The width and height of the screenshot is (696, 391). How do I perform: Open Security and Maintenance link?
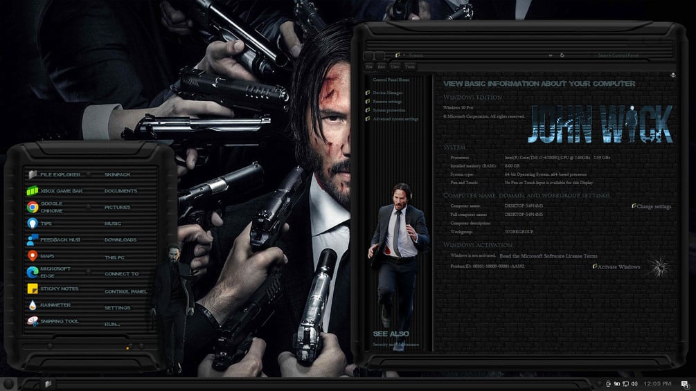tap(395, 345)
